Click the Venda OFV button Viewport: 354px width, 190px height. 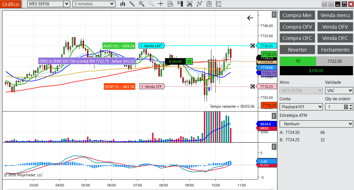(x=335, y=27)
